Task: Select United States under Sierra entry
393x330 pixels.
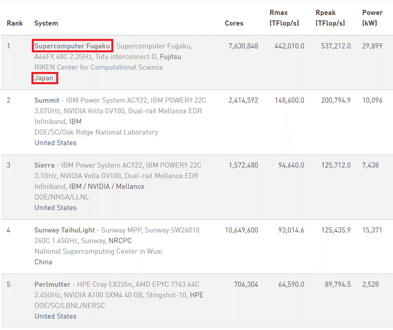Action: tap(56, 208)
